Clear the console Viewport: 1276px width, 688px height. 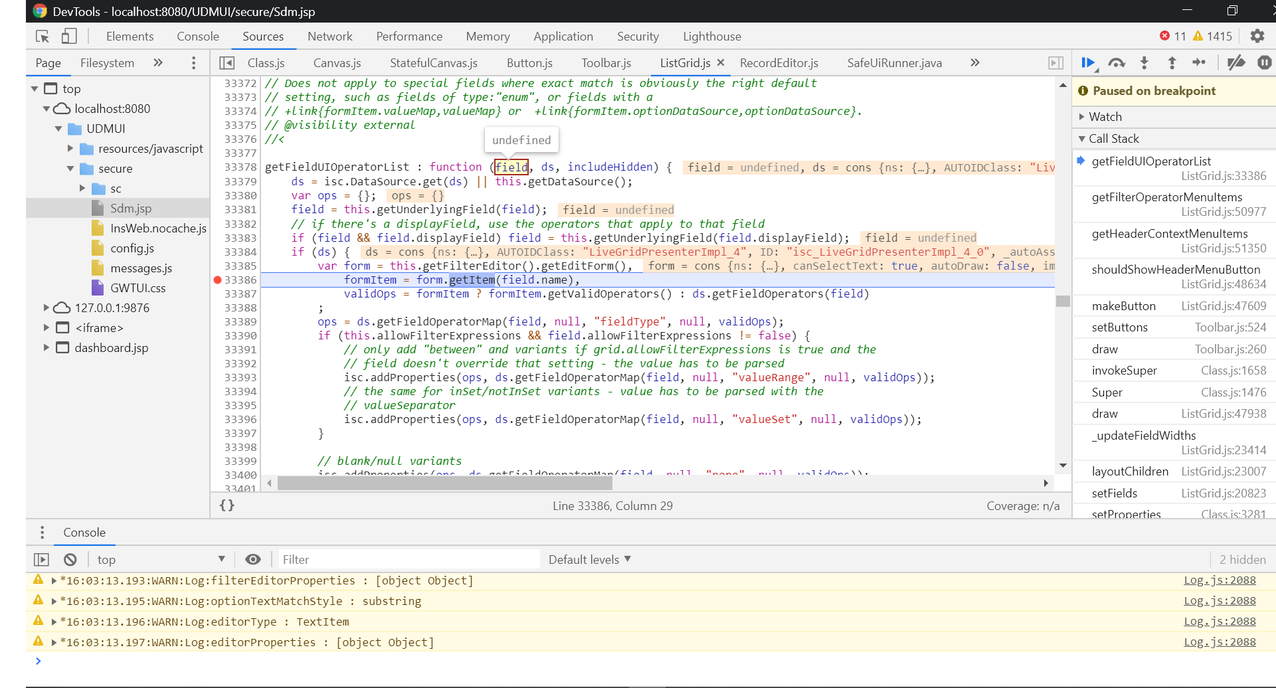pyautogui.click(x=70, y=559)
